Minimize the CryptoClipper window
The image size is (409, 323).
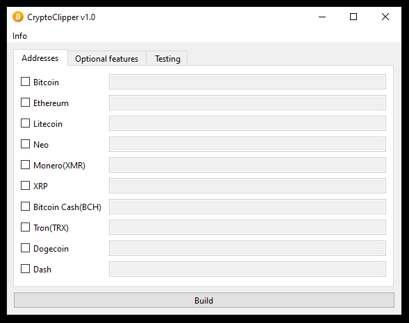click(x=322, y=17)
